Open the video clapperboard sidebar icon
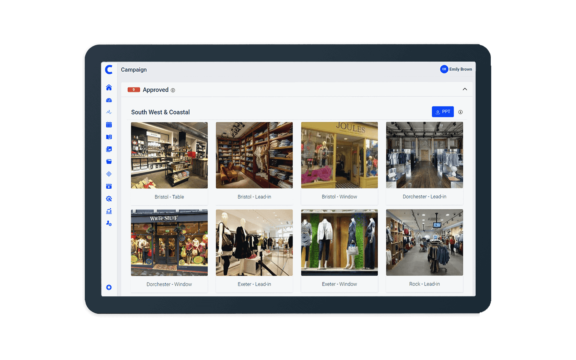Image resolution: width=576 pixels, height=360 pixels. pos(109,186)
